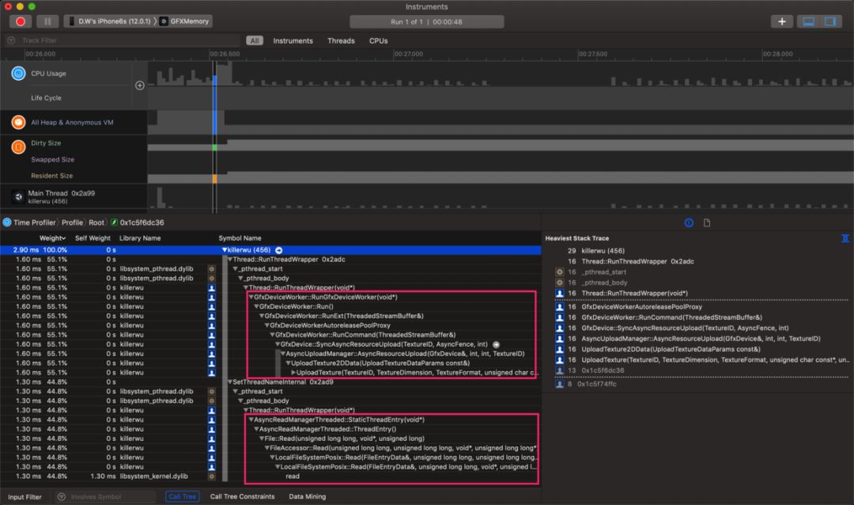Open Call Tree Constraints options

tap(243, 497)
